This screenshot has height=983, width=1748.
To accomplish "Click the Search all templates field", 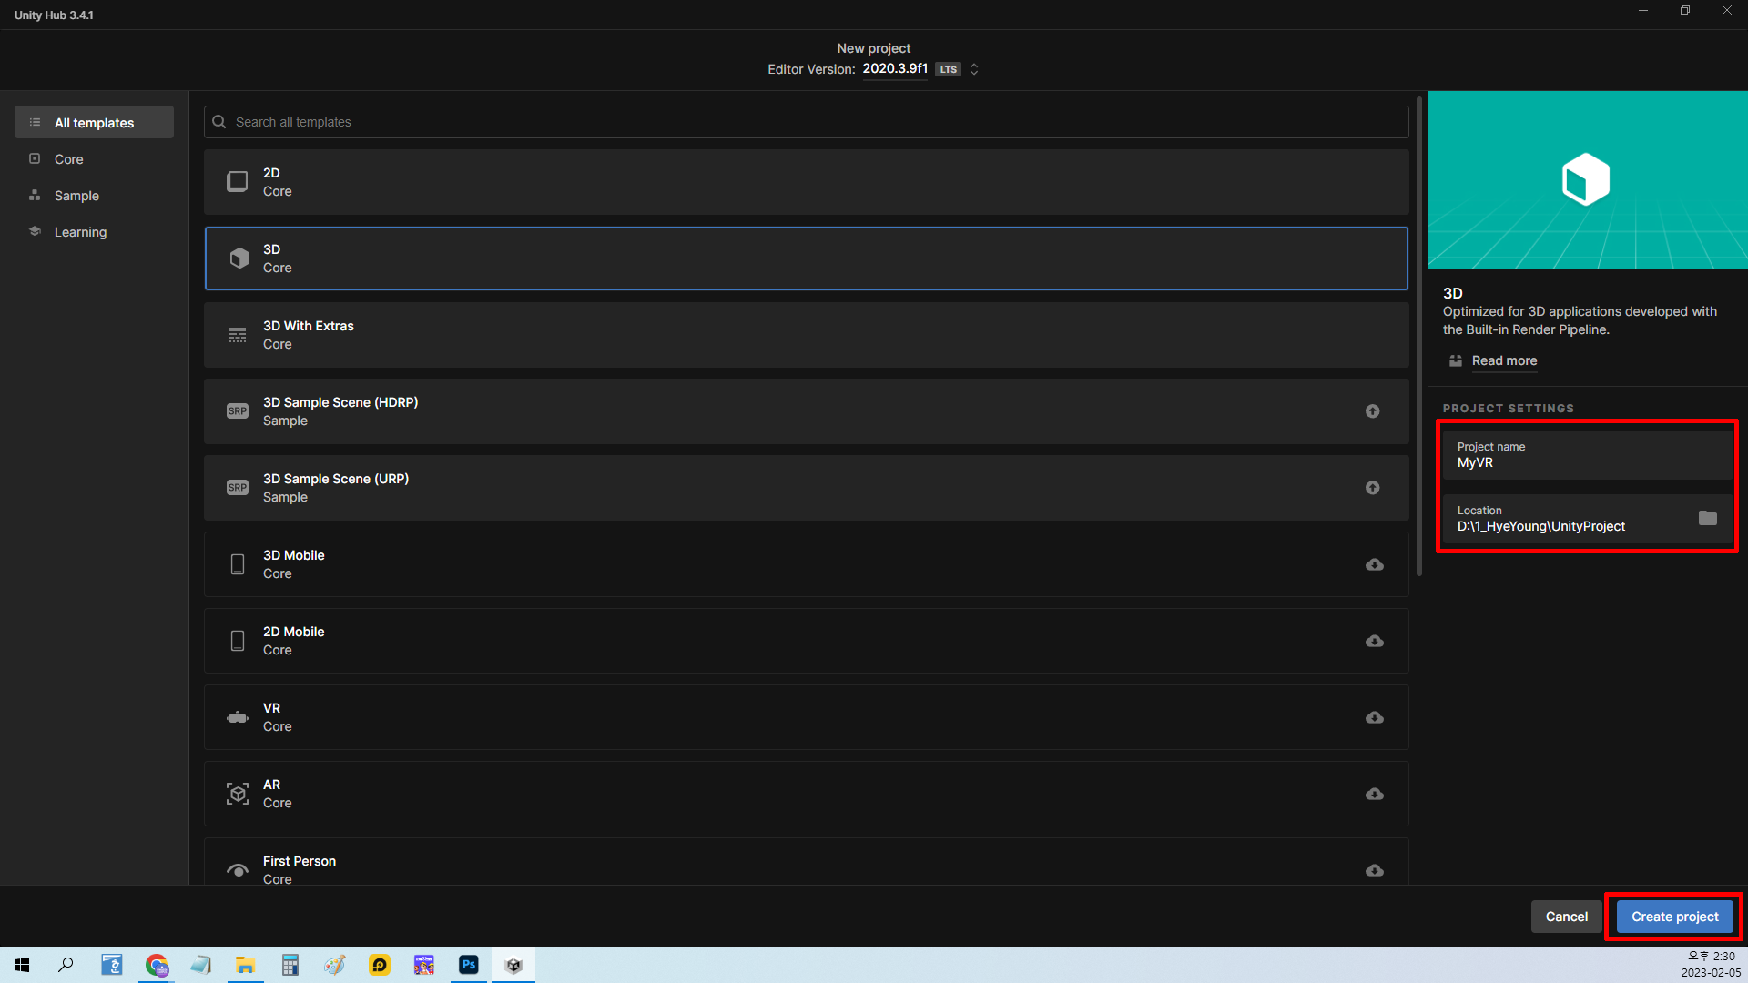I will coord(806,122).
